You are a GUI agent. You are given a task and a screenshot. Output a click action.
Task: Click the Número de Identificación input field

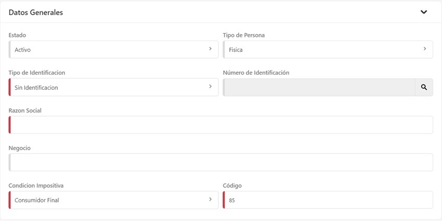point(319,87)
